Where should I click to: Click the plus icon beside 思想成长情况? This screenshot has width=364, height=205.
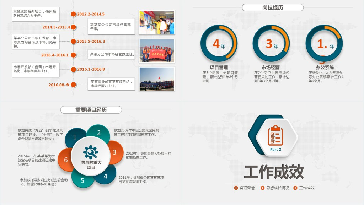coord(263,188)
